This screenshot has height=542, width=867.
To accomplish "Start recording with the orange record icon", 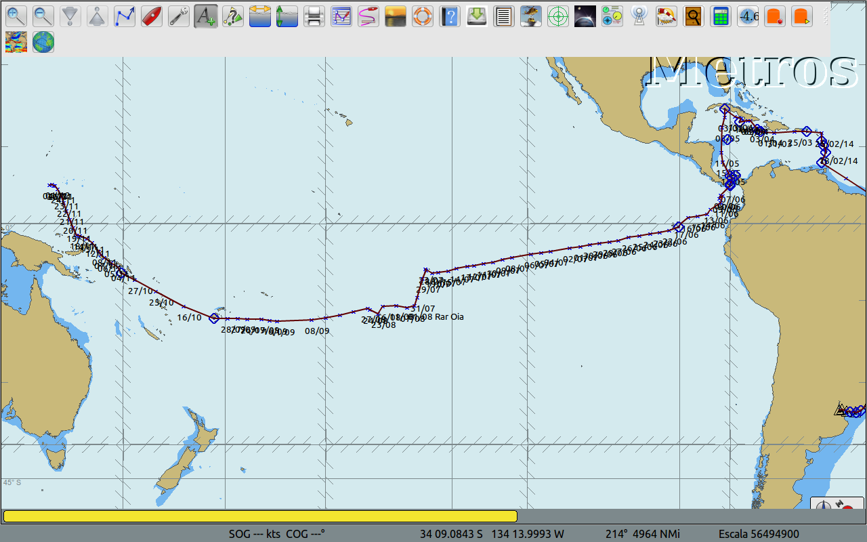I will tap(775, 16).
